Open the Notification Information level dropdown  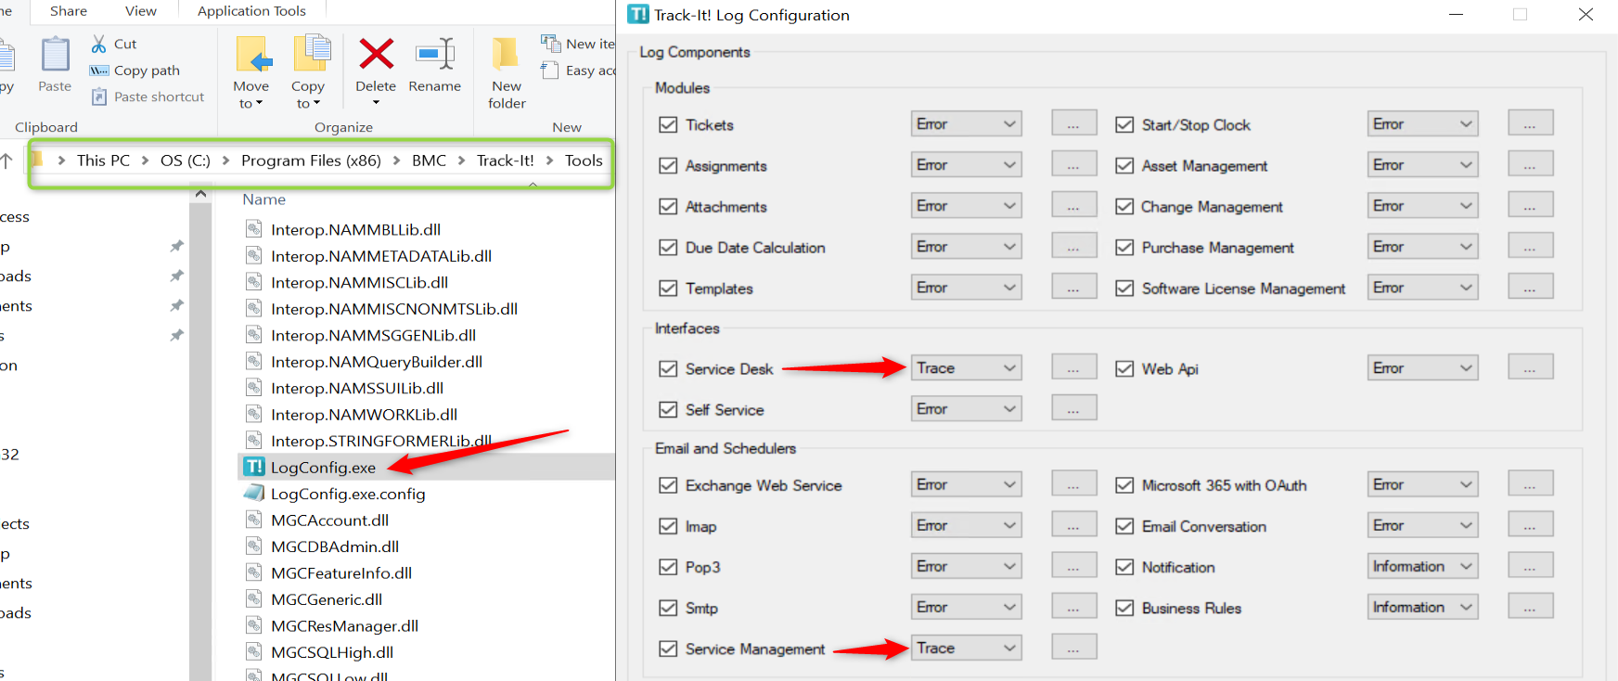(1422, 566)
